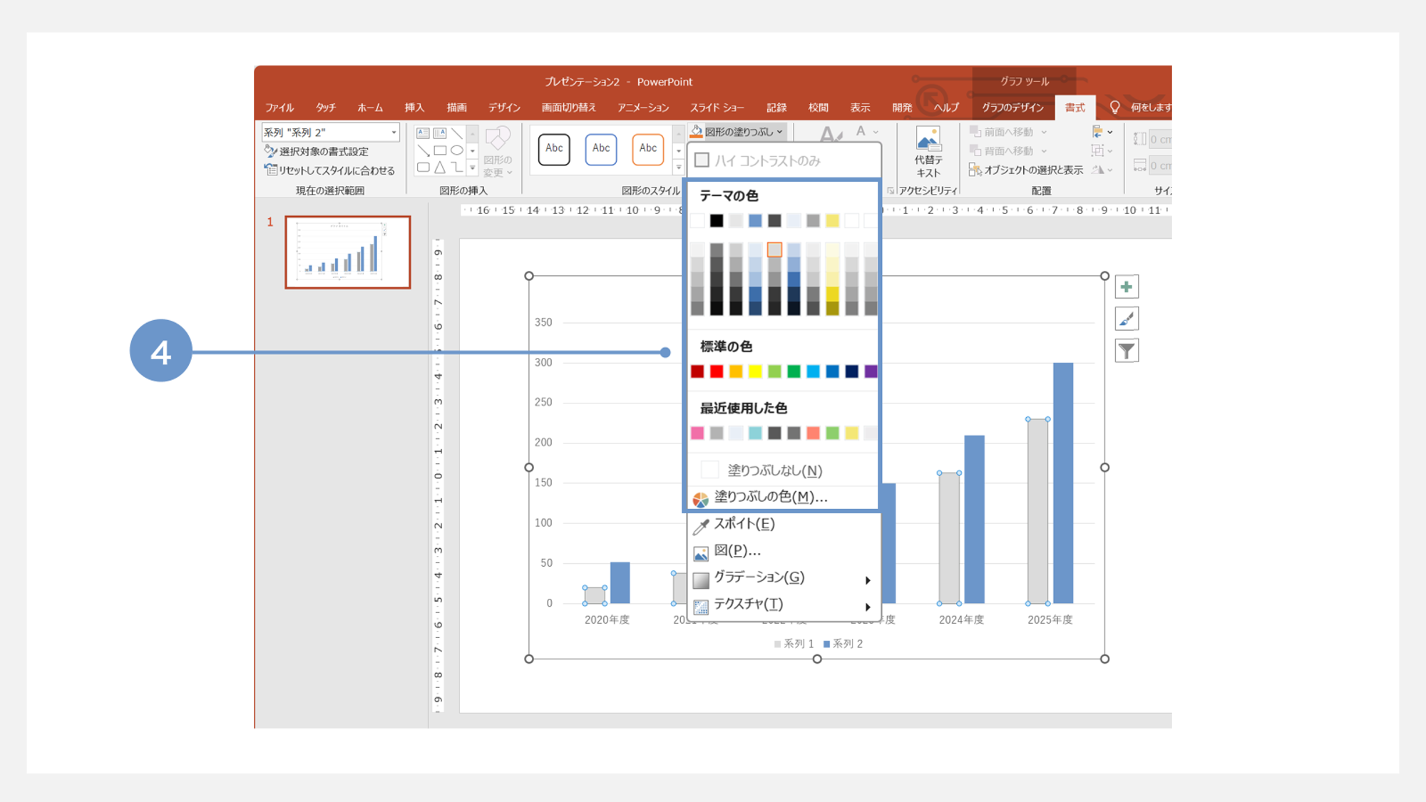Click the Chart Elements plus button

tap(1127, 287)
